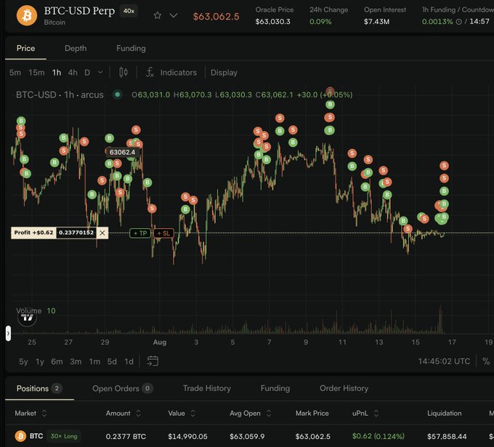Viewport: 494px width, 447px height.
Task: Open the Positions tab
Action: point(39,388)
